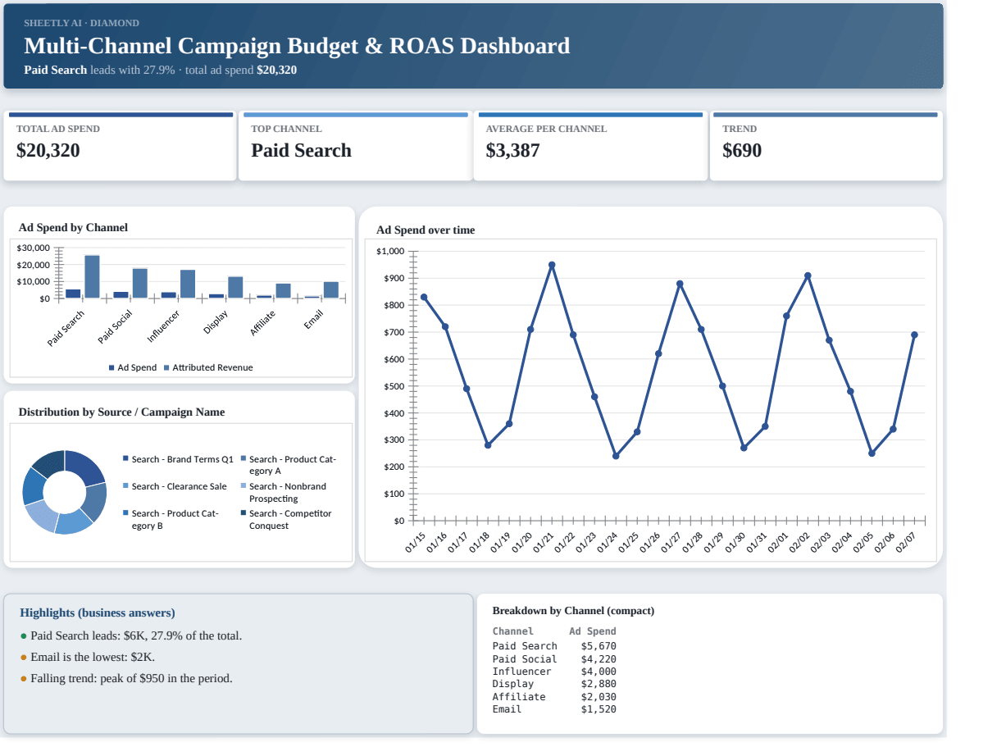Click the donut chart in Distribution panel
The width and height of the screenshot is (1006, 756).
[x=65, y=492]
